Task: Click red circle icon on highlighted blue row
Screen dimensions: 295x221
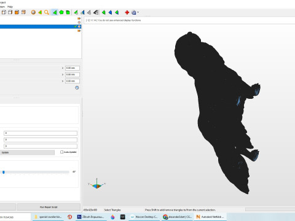Action: [x=79, y=26]
